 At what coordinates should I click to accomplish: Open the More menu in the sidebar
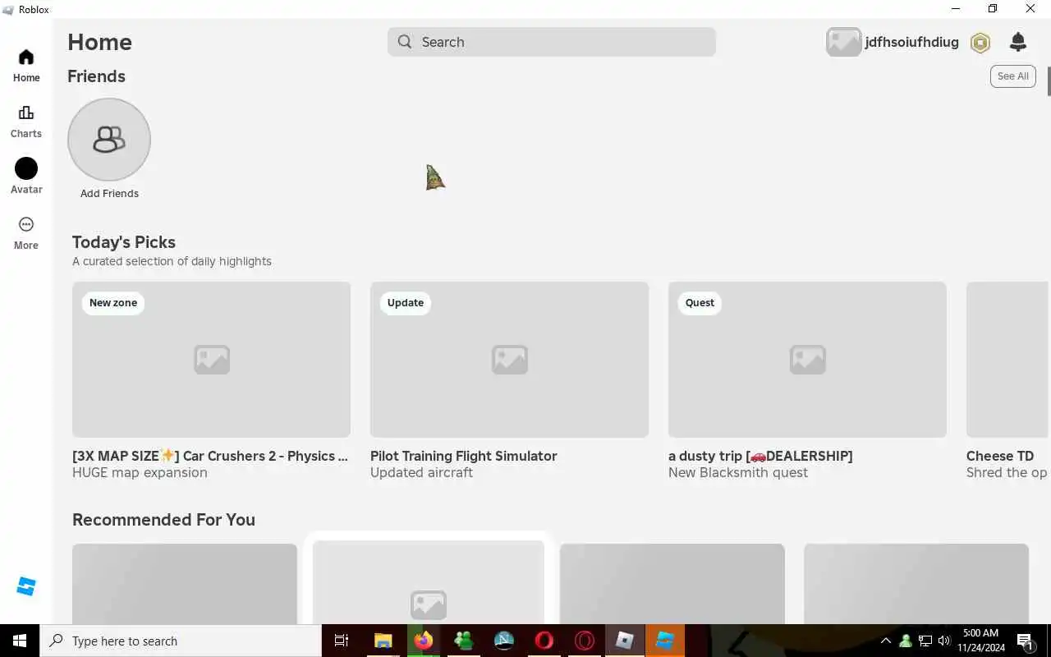[x=26, y=233]
